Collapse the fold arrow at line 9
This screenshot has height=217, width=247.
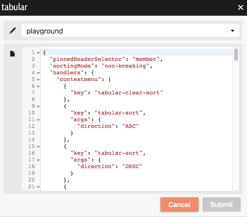coord(38,107)
